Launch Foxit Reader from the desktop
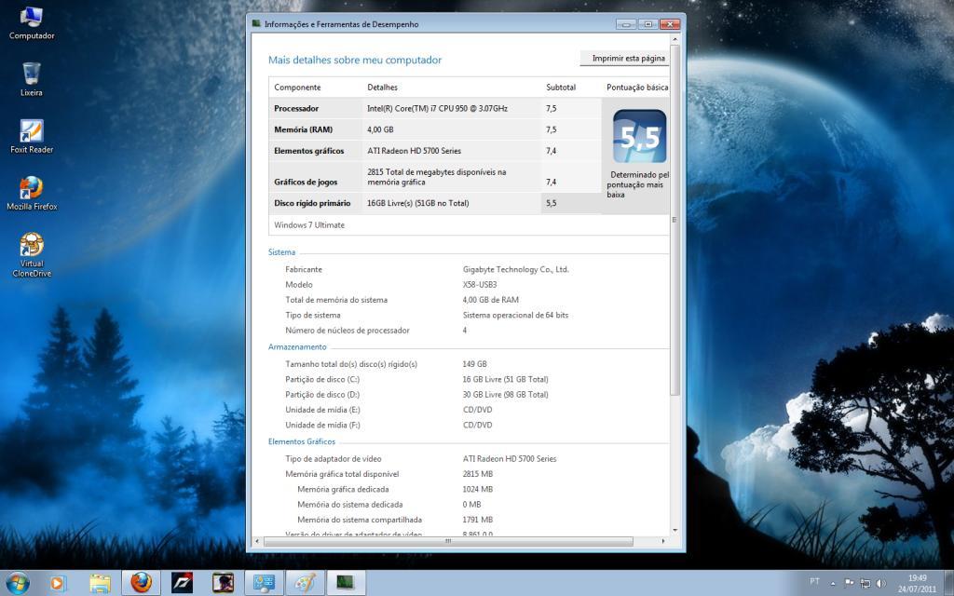 click(x=32, y=136)
